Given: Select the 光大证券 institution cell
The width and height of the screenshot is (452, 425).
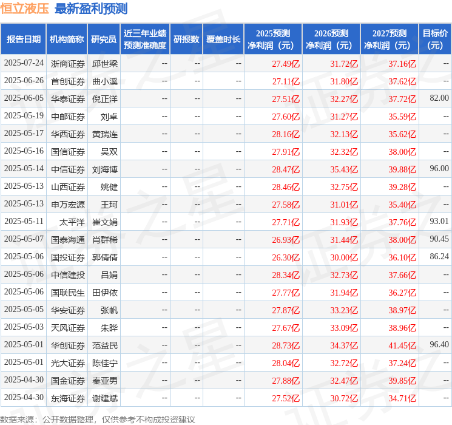Looking at the screenshot, I should 68,363.
